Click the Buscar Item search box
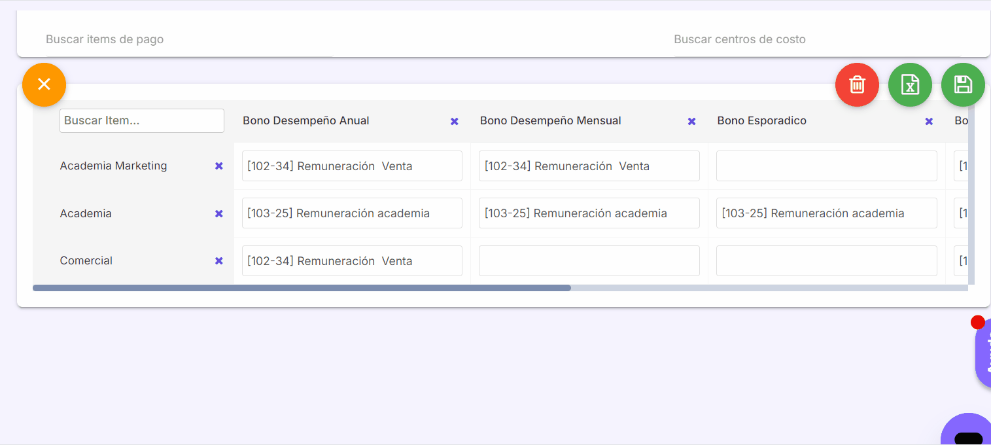The height and width of the screenshot is (445, 991). 142,120
